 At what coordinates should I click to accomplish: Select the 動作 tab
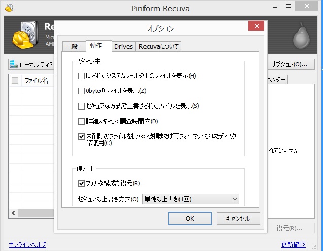click(98, 46)
